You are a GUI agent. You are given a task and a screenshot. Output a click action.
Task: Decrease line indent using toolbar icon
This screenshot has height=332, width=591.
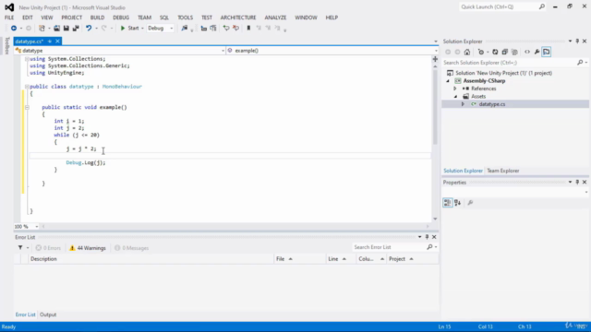203,29
